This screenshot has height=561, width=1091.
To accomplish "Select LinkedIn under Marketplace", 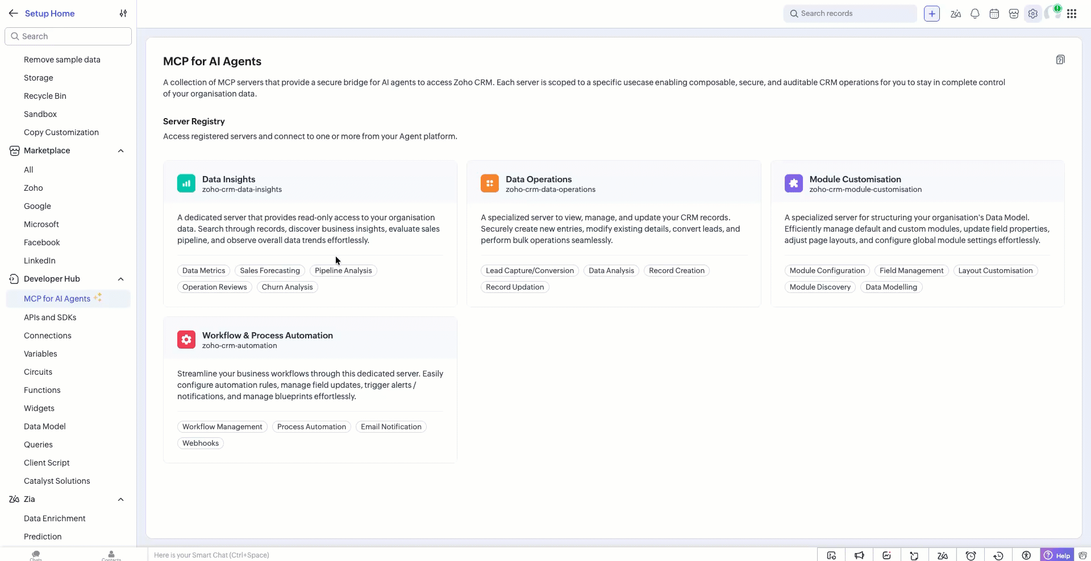I will pos(40,261).
